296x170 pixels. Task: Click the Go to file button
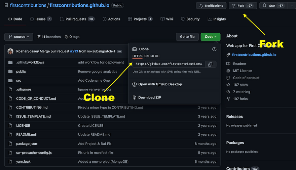[x=187, y=37]
